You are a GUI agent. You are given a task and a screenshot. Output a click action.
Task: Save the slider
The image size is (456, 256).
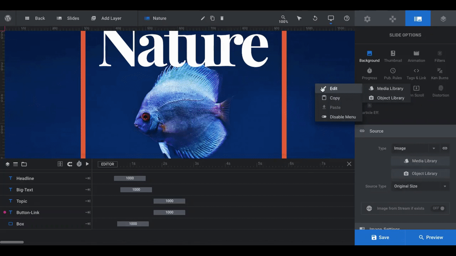pyautogui.click(x=380, y=238)
